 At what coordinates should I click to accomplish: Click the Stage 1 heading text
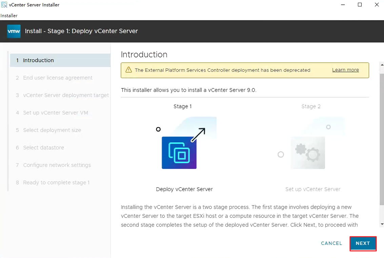coord(182,107)
